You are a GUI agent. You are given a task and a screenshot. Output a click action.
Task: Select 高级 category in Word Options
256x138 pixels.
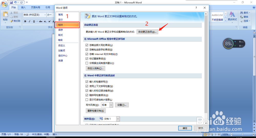point(67,40)
